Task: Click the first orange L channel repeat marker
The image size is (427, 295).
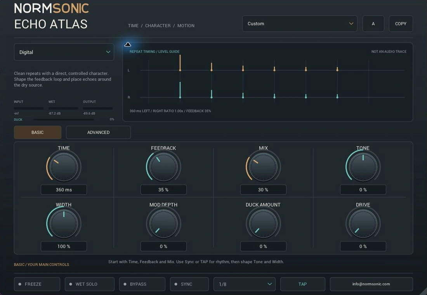Action: point(180,63)
